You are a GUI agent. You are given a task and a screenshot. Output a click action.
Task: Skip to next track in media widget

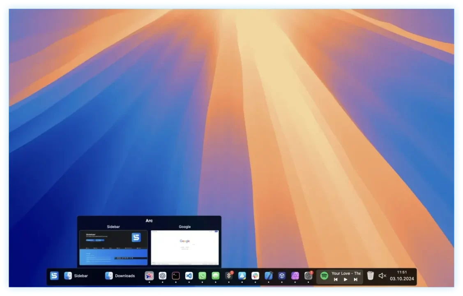[x=355, y=280]
